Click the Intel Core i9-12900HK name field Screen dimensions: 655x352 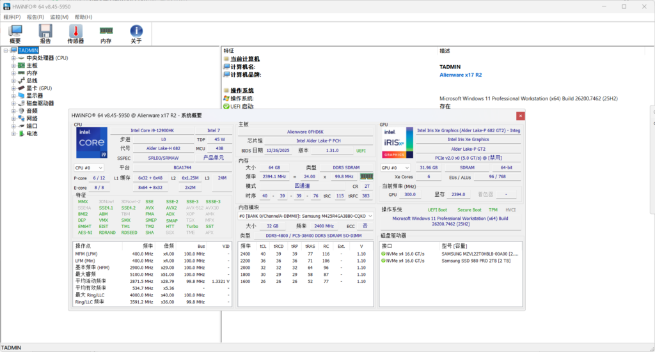(152, 130)
